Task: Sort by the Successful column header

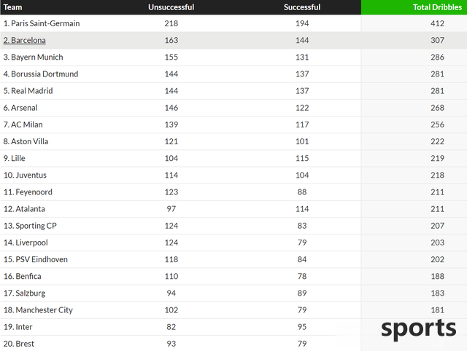Action: 302,7
